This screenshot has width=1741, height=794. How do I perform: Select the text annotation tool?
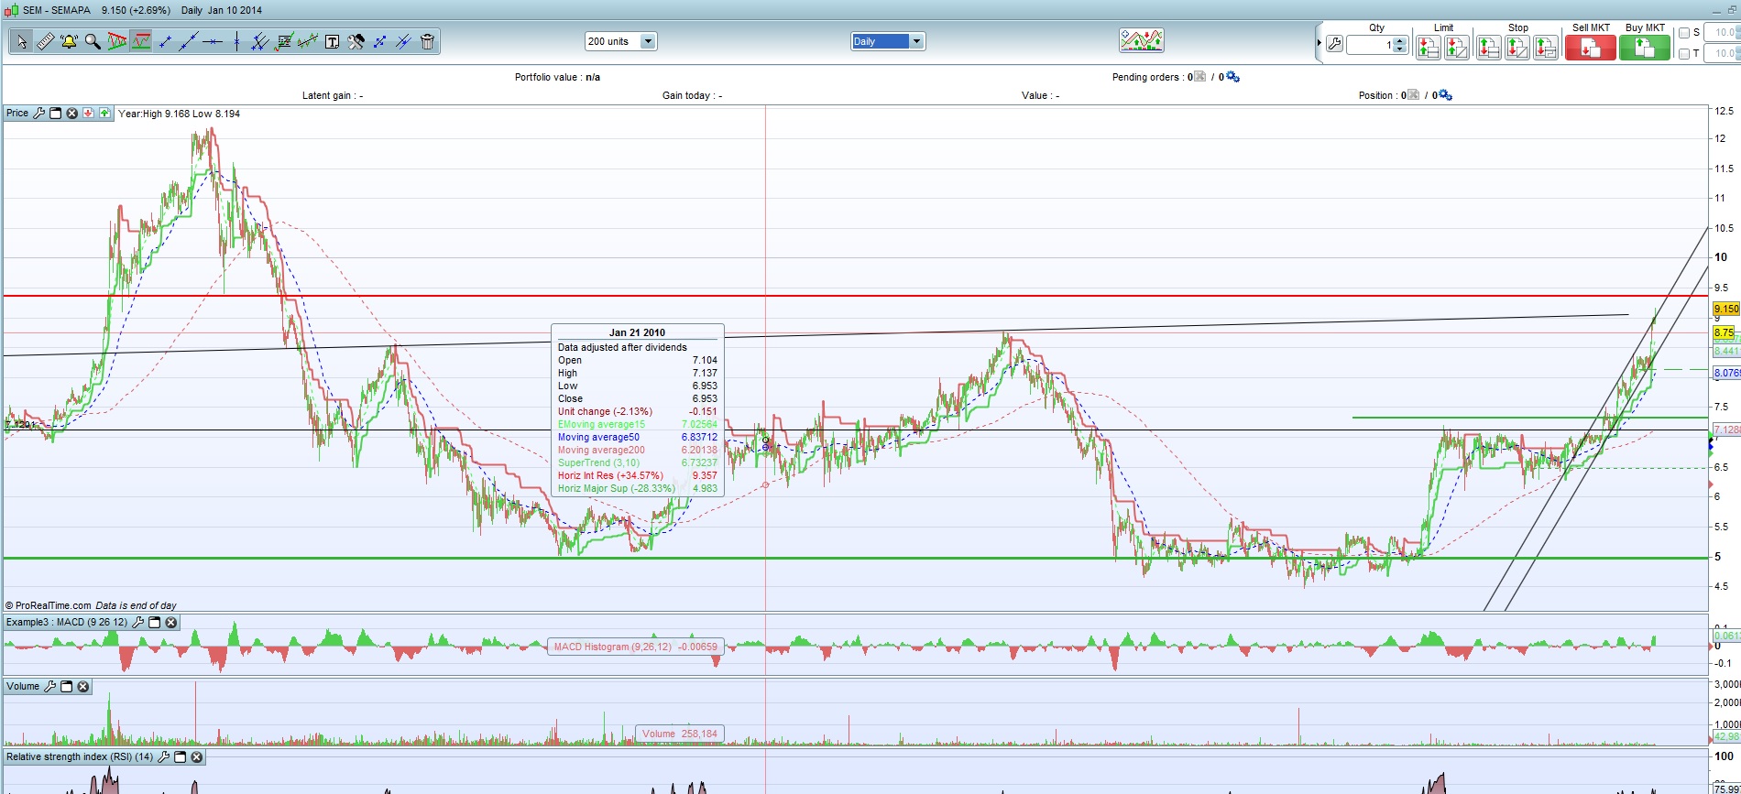click(332, 42)
